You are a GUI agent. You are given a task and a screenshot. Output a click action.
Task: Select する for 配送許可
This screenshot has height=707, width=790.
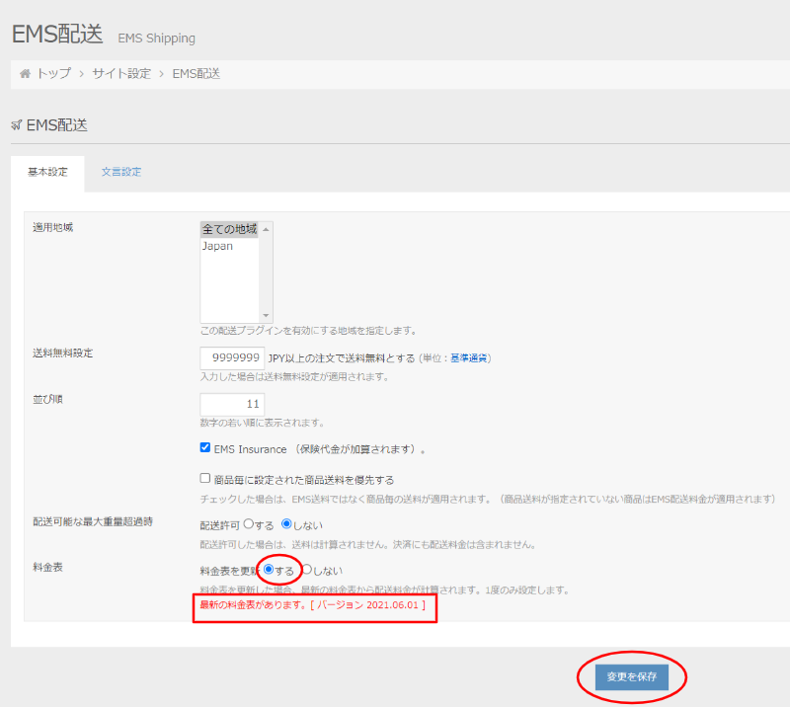click(x=249, y=524)
